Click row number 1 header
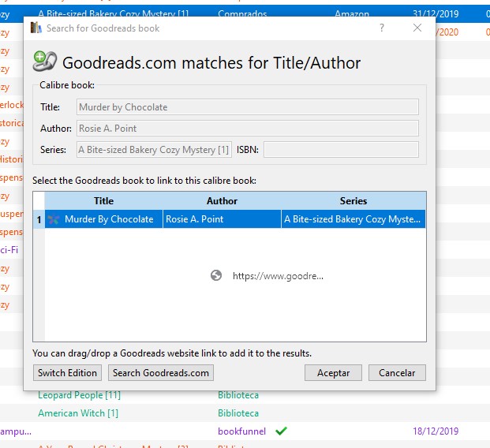 point(39,219)
